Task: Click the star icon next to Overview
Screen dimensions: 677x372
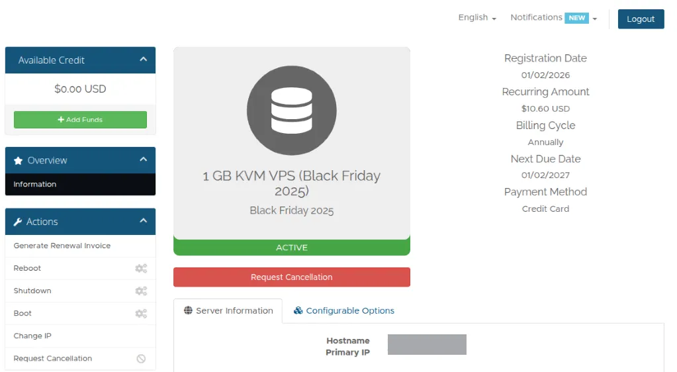Action: pyautogui.click(x=18, y=161)
